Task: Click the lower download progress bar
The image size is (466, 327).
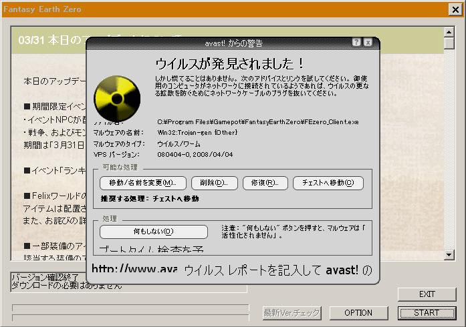Action: click(130, 318)
